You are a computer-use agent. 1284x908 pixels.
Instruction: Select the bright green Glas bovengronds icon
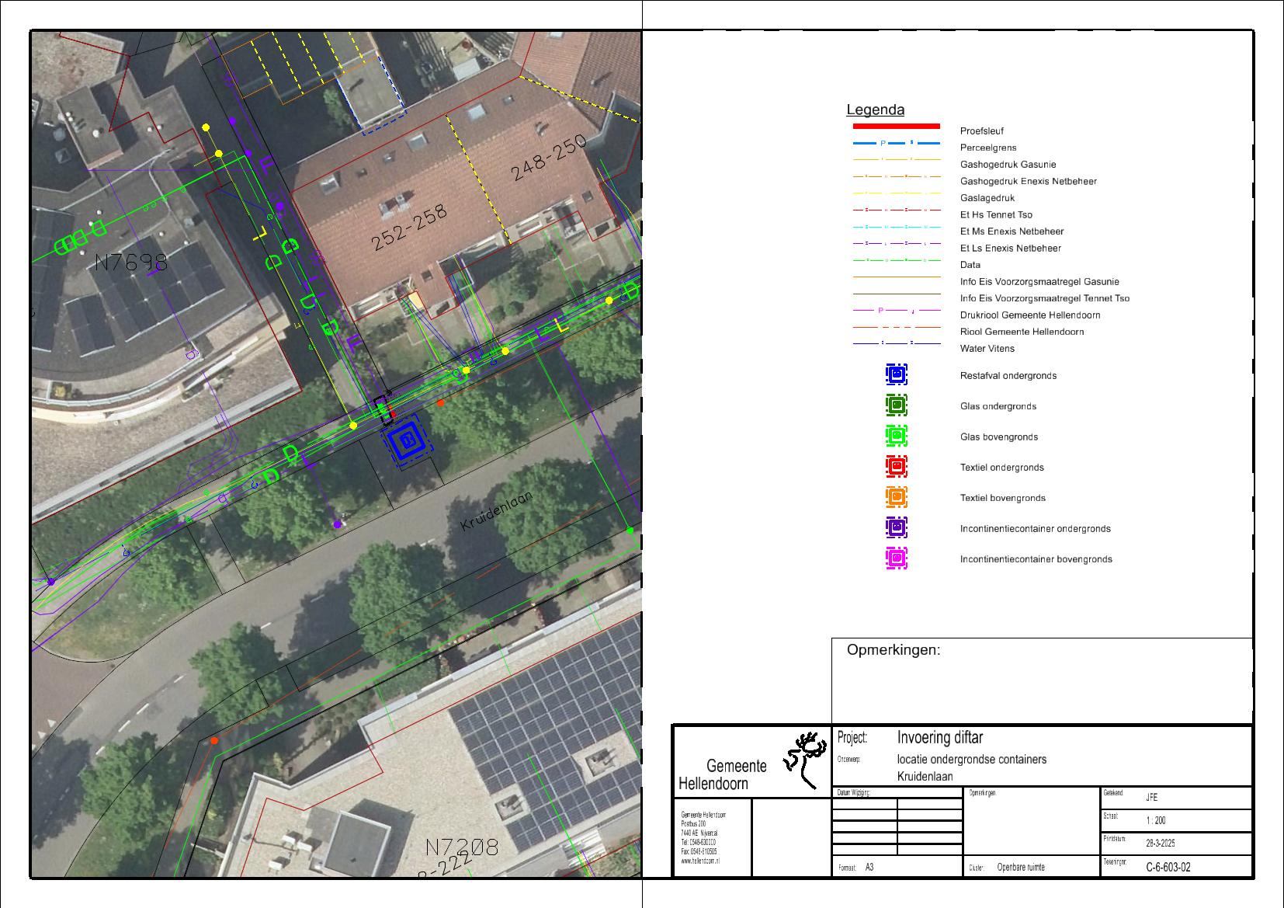[x=897, y=437]
